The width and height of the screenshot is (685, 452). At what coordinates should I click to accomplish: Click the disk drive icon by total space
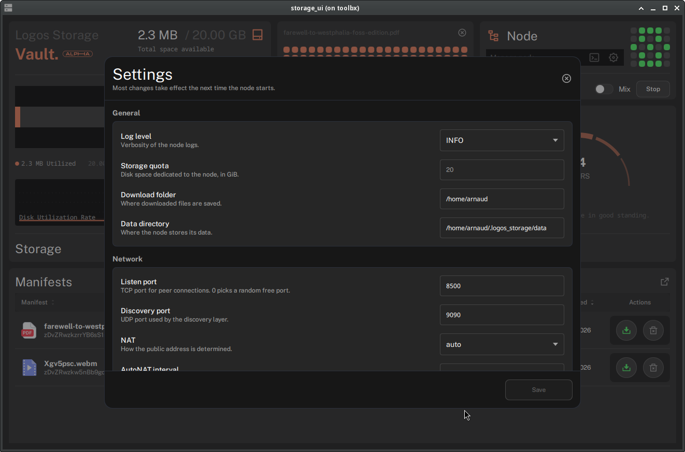tap(258, 35)
